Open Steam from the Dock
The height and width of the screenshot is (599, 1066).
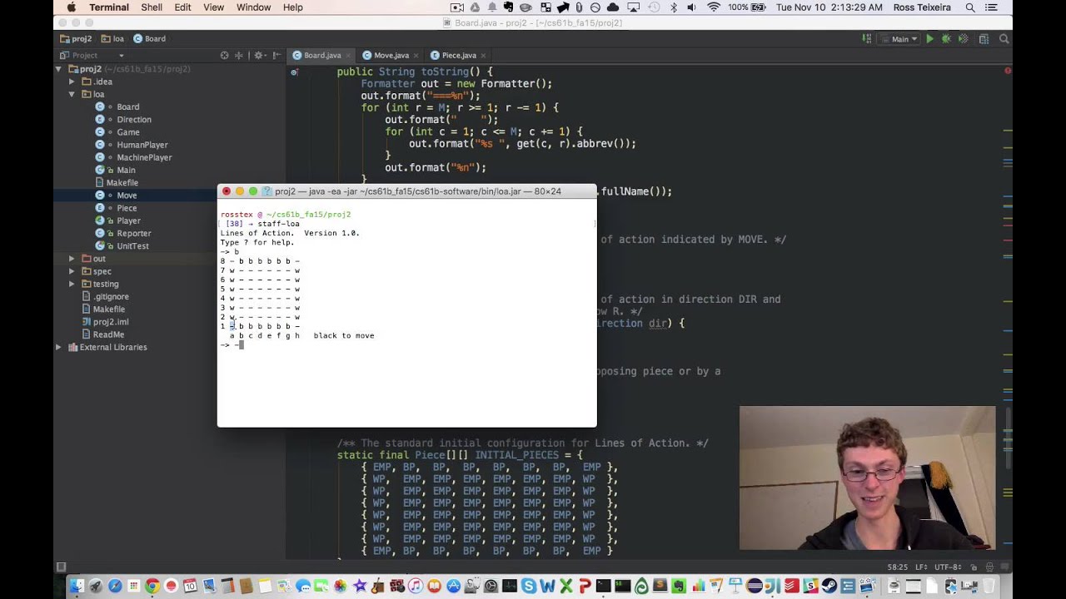[829, 586]
